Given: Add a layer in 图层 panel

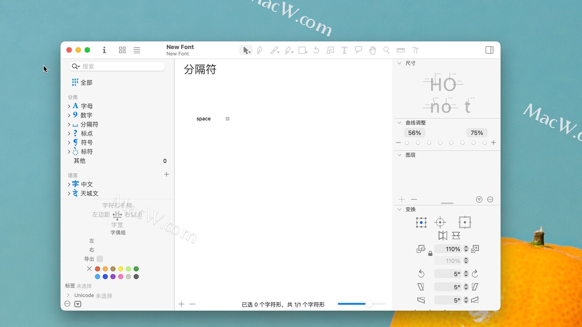Looking at the screenshot, I should pyautogui.click(x=402, y=199).
